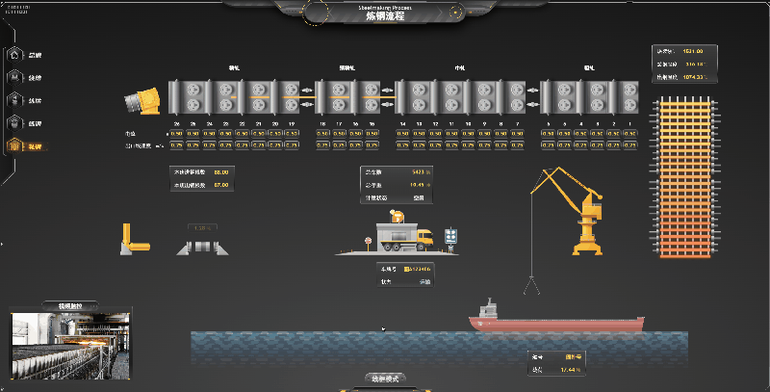Select the ironmaking hexagon sidebar icon
Screen dimensions: 770x392
coord(14,100)
